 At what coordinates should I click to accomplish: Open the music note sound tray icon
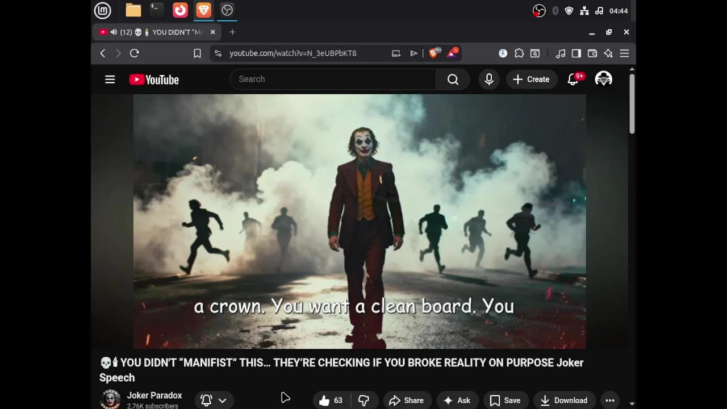(599, 11)
